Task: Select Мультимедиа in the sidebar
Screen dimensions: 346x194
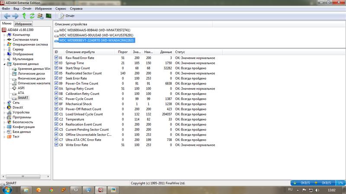Action: click(x=23, y=59)
